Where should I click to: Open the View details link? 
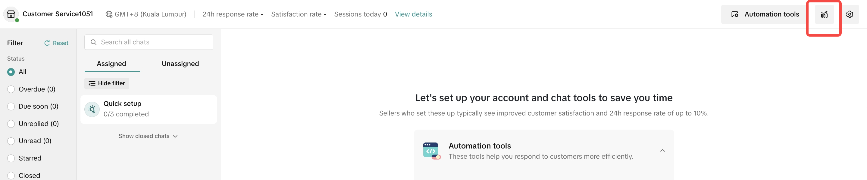[x=413, y=14]
